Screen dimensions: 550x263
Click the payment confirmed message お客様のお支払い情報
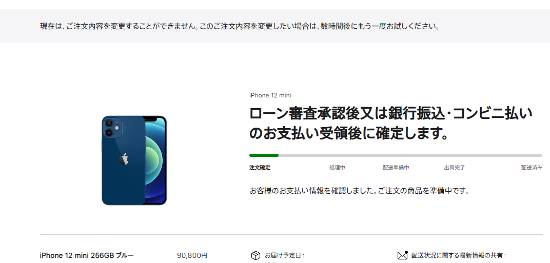click(x=359, y=191)
